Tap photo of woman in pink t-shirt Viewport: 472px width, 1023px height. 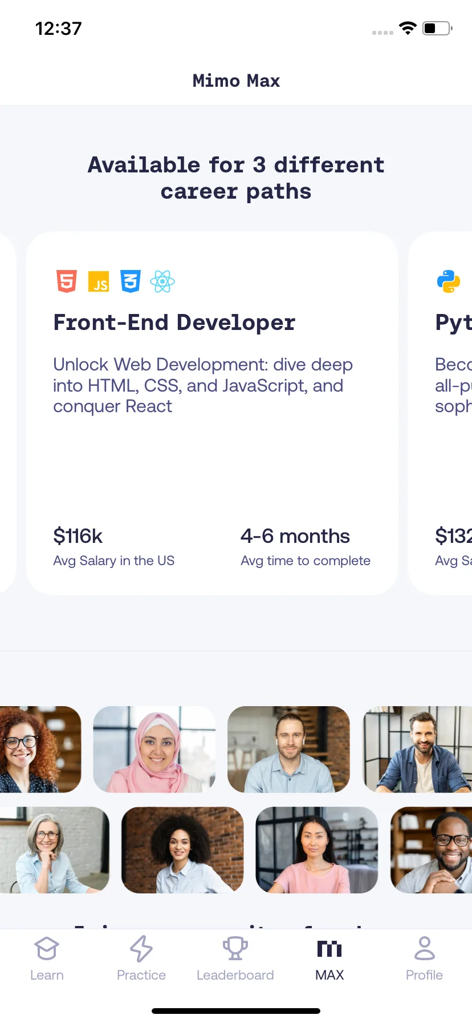[317, 850]
